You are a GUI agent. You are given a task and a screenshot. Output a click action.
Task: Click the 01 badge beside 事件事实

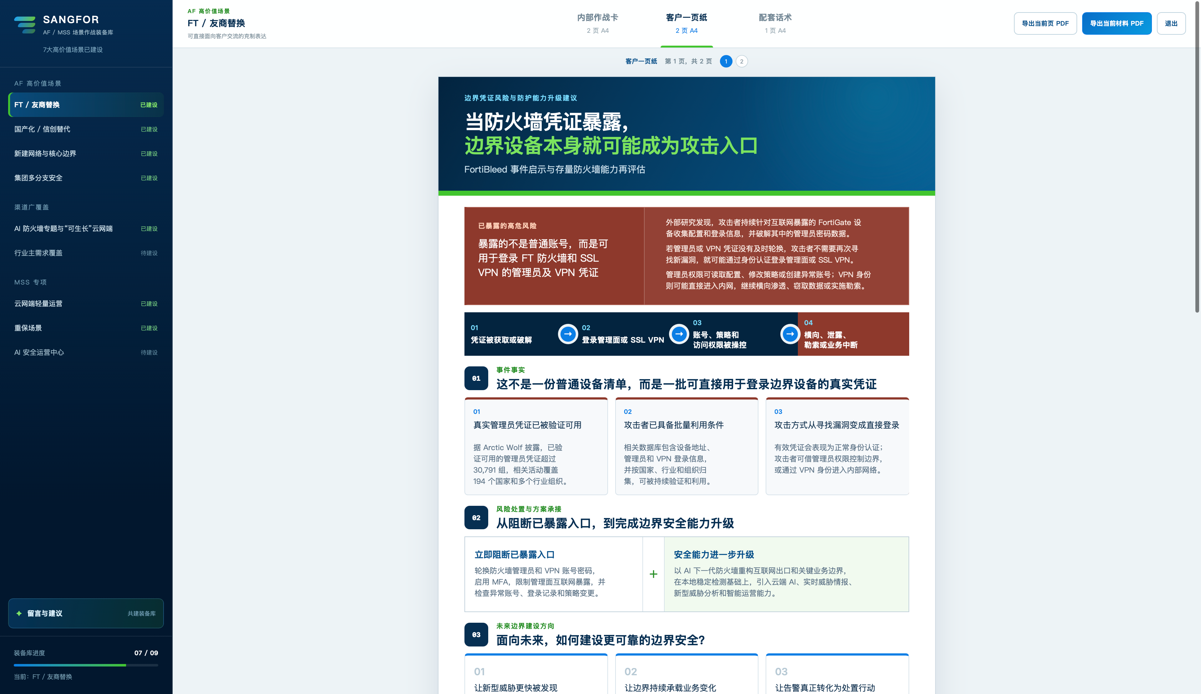[x=476, y=378]
